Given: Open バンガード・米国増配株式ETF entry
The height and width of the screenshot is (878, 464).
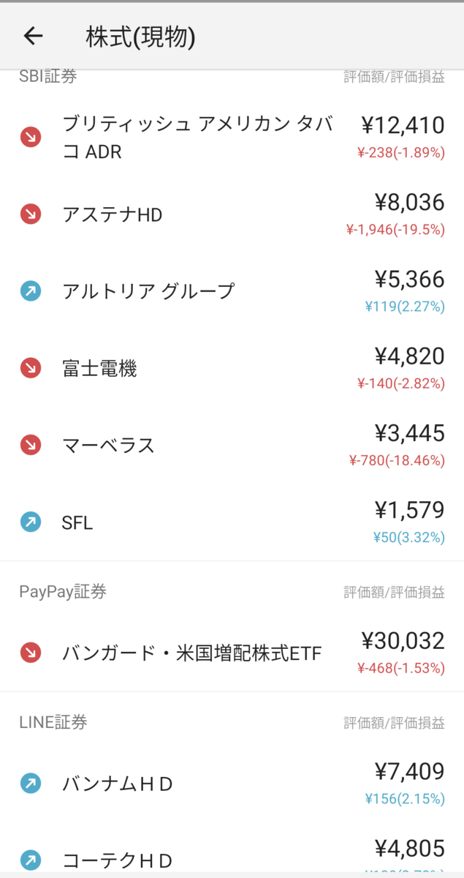Looking at the screenshot, I should (x=232, y=653).
